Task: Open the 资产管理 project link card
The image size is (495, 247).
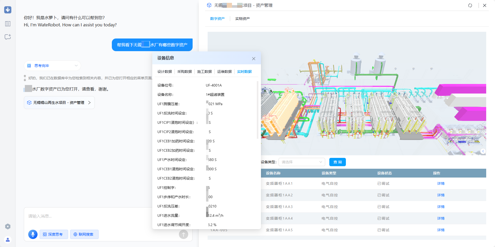Action: point(59,103)
